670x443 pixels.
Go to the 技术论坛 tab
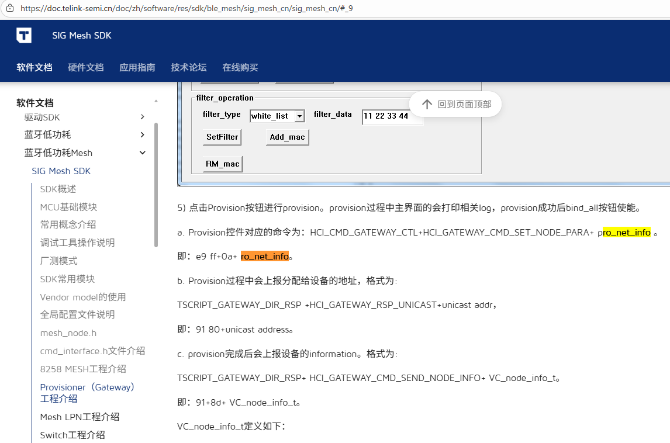(189, 67)
